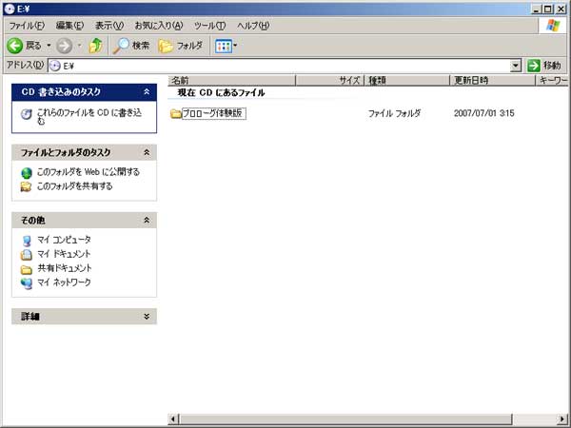This screenshot has width=571, height=428.
Task: Click the CD icon in the title bar
Action: click(10, 10)
